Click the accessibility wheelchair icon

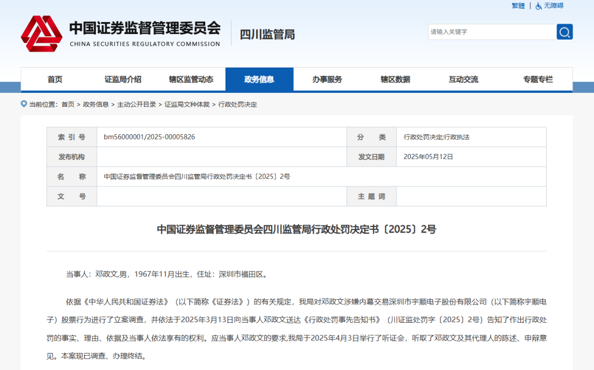pyautogui.click(x=538, y=5)
